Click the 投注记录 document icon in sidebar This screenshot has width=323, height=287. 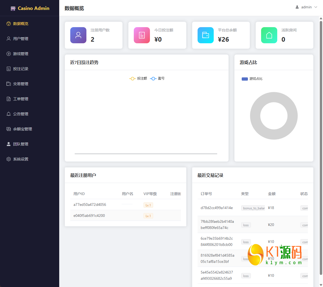9,69
